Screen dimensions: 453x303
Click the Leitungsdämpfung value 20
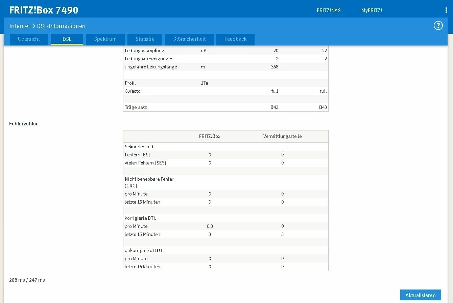click(x=276, y=51)
